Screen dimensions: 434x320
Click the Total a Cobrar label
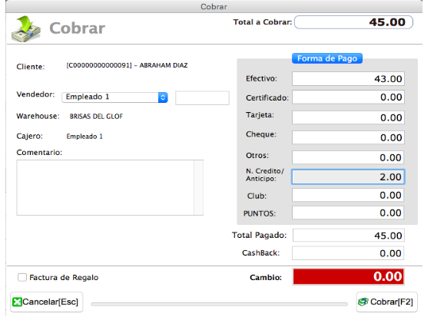click(263, 22)
